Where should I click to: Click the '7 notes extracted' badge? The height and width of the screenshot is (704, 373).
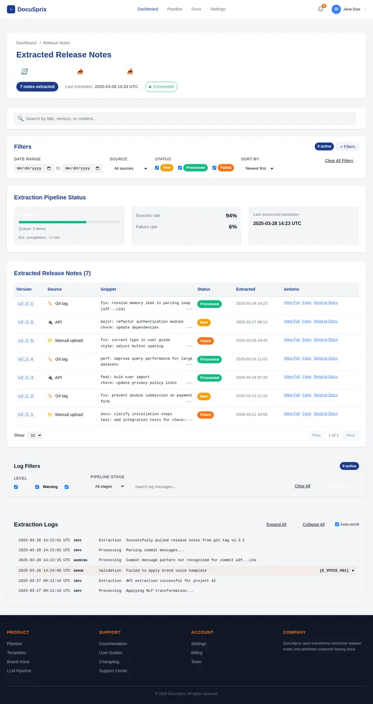click(37, 86)
